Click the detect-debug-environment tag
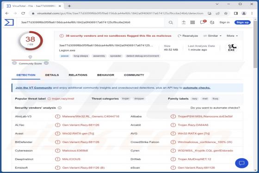Viewport: 259px width, 173px height. 142,56
